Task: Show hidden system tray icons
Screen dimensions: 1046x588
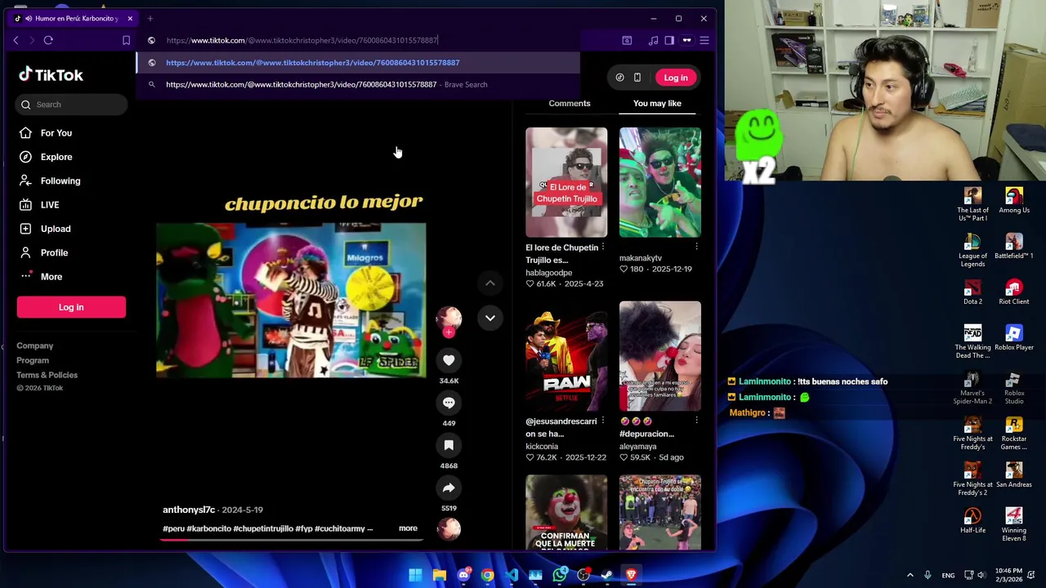Action: tap(910, 575)
